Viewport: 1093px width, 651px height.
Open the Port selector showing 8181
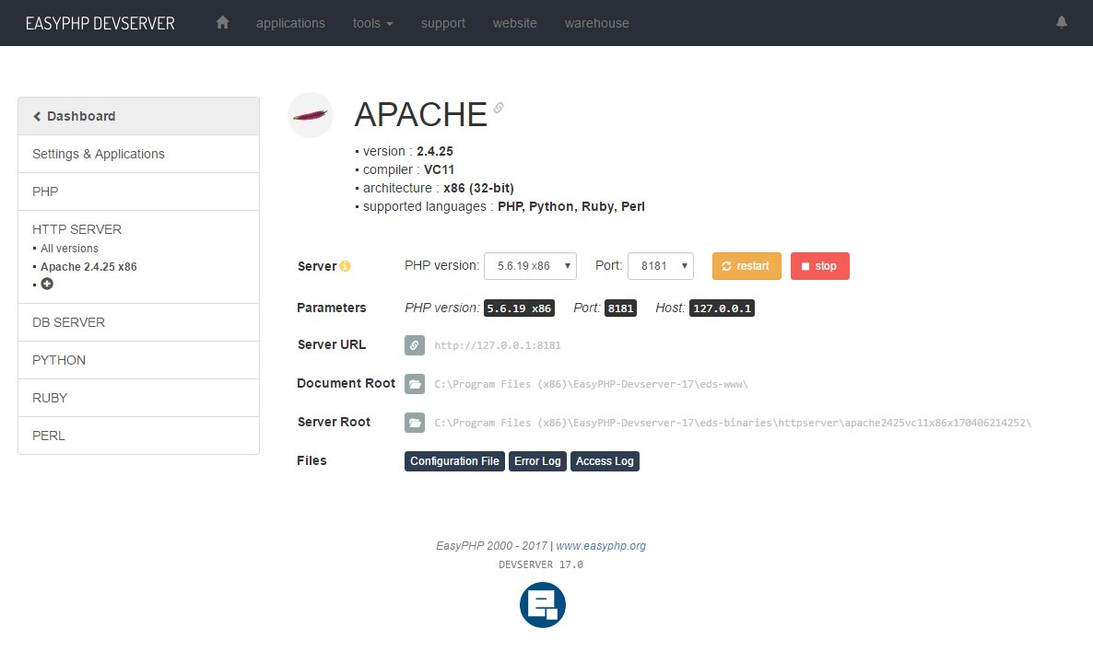pos(660,265)
